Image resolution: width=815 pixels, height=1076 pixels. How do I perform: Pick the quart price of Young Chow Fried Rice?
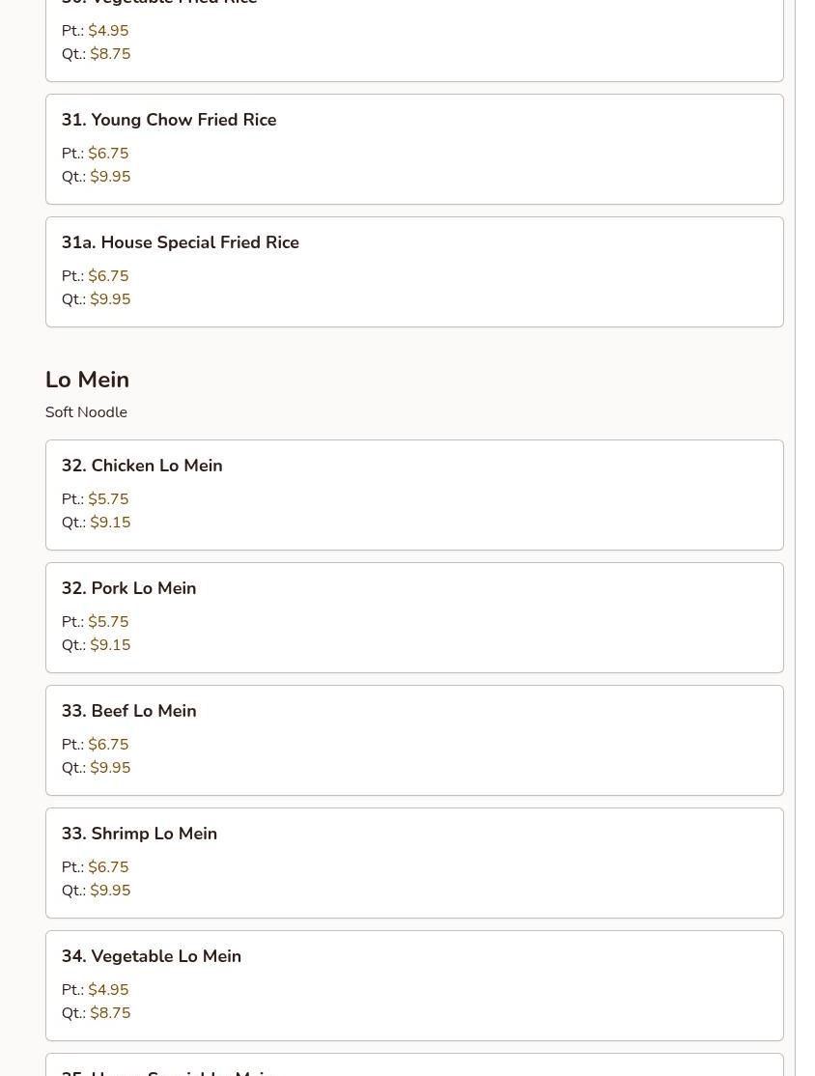pos(110,177)
